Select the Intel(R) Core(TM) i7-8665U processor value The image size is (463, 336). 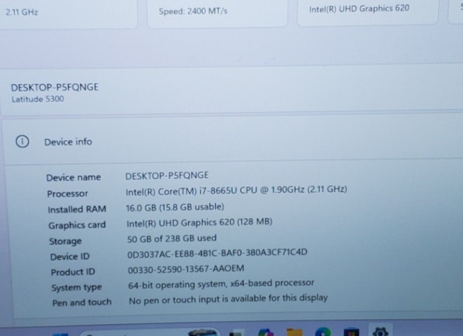236,190
